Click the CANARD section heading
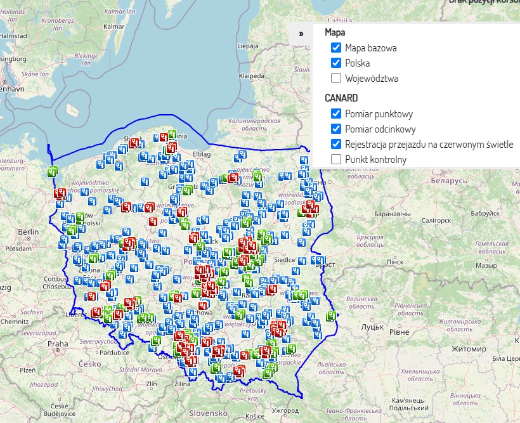The image size is (520, 423). coord(341,98)
